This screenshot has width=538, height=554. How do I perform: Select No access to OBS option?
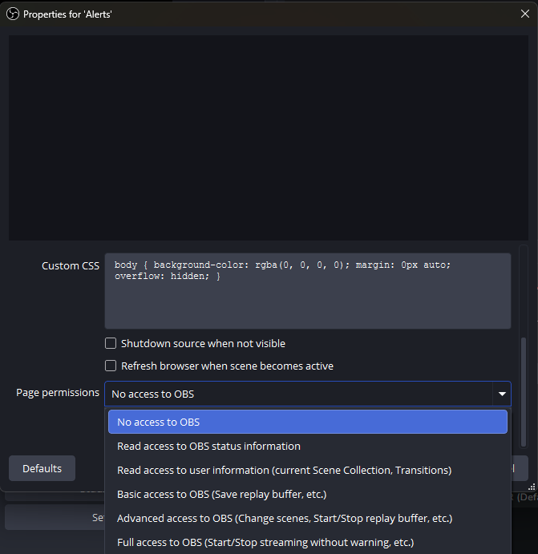(x=308, y=422)
